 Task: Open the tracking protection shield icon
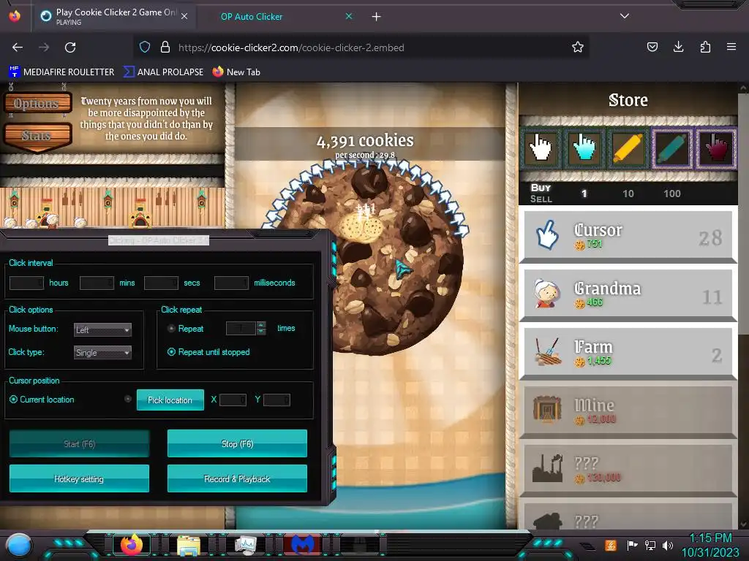tap(145, 47)
